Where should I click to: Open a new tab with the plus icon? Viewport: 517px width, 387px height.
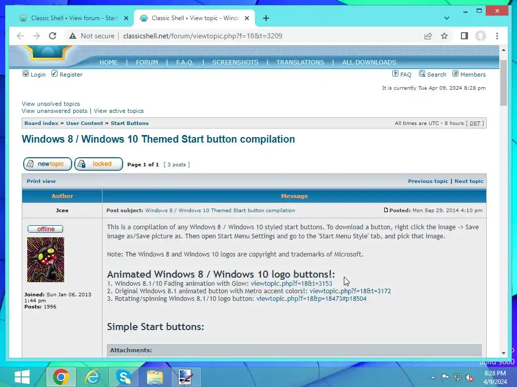click(266, 18)
